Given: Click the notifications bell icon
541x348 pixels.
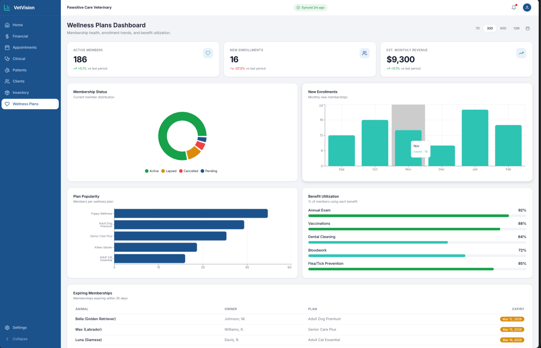Looking at the screenshot, I should (514, 7).
